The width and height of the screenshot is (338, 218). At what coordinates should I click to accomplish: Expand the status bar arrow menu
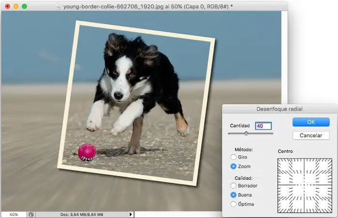click(131, 214)
